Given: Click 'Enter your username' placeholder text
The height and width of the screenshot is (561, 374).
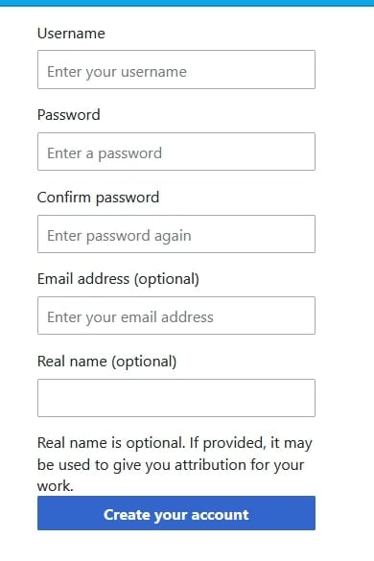Looking at the screenshot, I should (117, 72).
